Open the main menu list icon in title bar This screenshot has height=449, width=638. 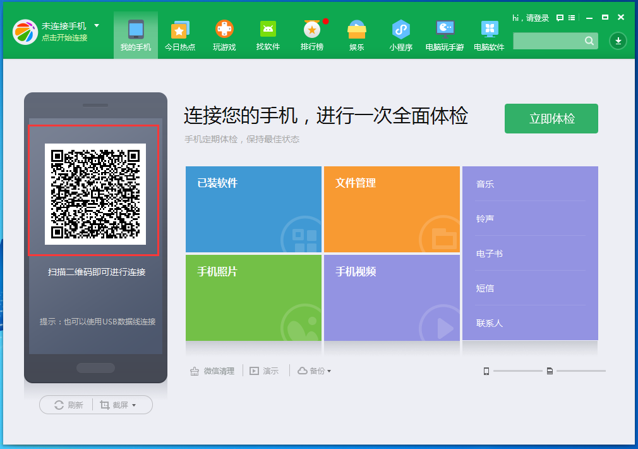tap(570, 18)
